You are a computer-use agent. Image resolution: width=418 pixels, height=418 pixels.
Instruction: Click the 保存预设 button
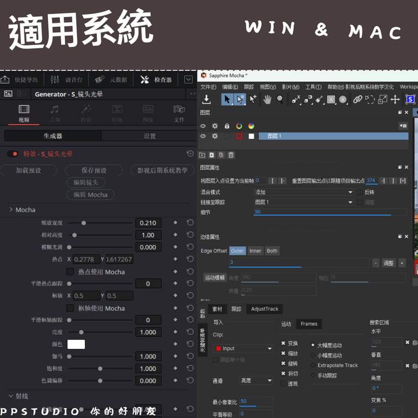point(94,170)
